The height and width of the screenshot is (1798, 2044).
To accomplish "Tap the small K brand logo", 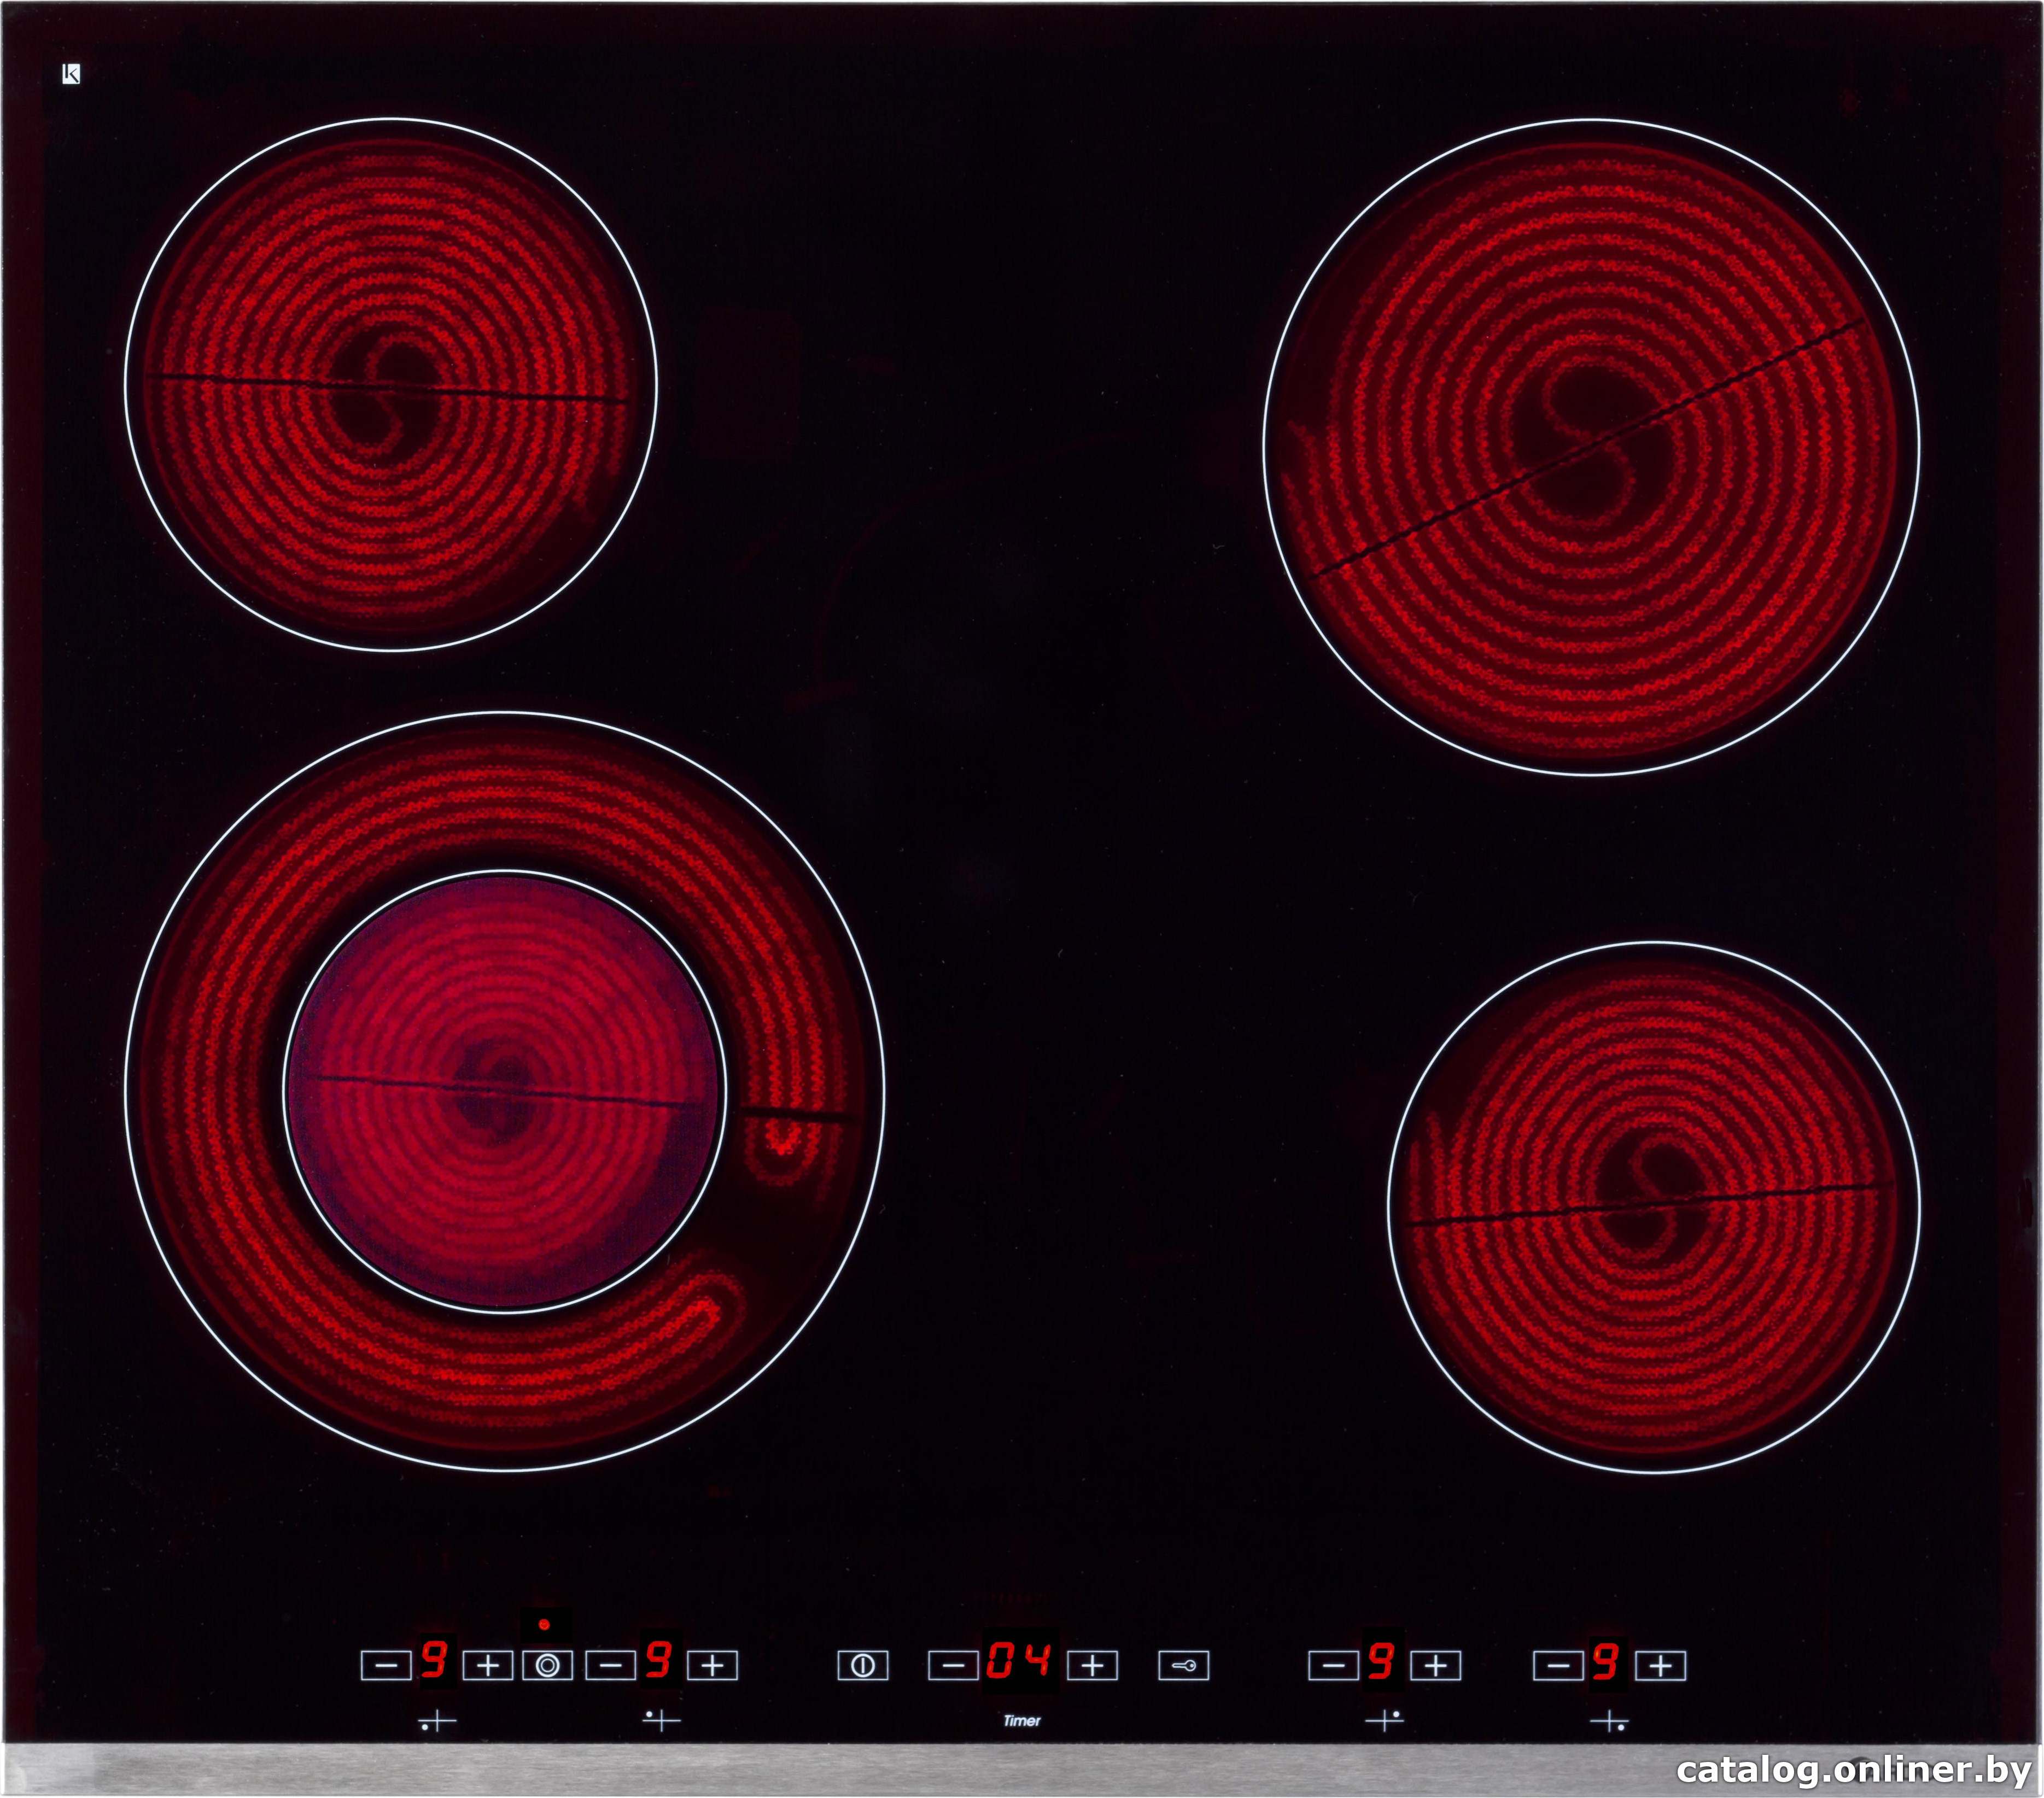I will click(71, 73).
